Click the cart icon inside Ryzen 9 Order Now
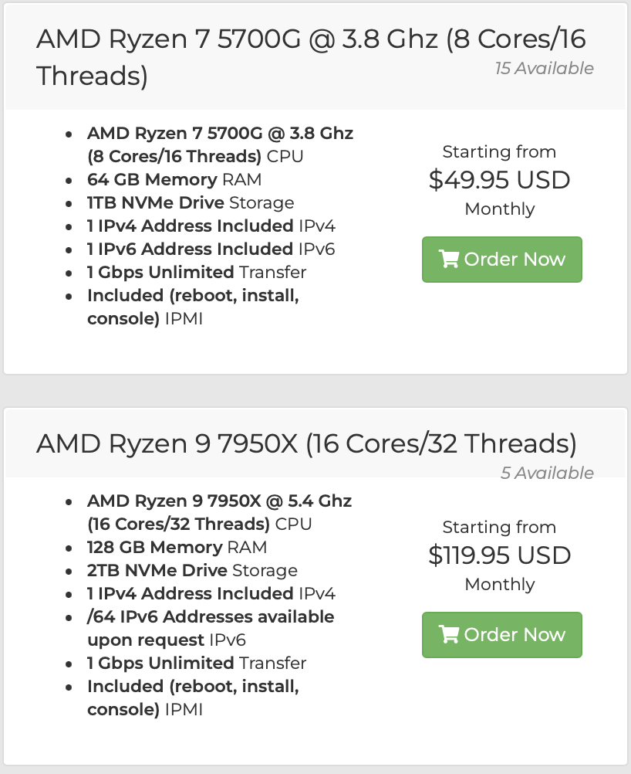Image resolution: width=631 pixels, height=774 pixels. click(448, 635)
